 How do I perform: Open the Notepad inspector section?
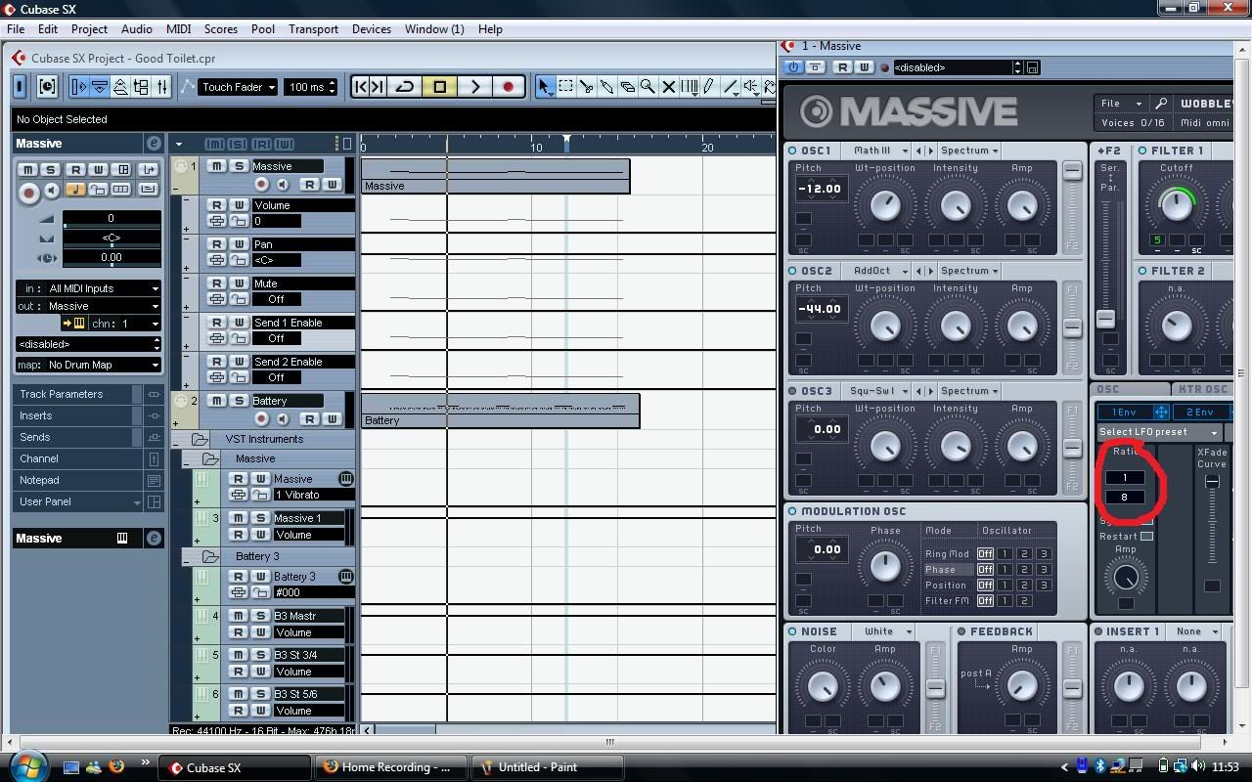87,480
